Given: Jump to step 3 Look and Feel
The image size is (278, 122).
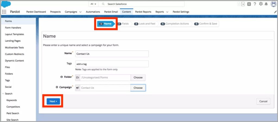Looking at the screenshot, I should click(145, 24).
